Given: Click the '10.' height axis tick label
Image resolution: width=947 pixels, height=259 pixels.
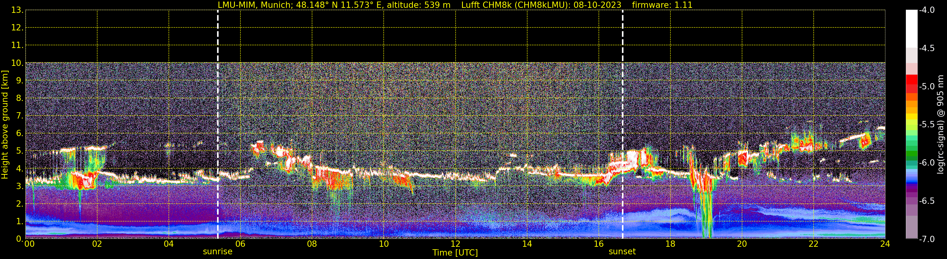Looking at the screenshot, I should (x=17, y=63).
